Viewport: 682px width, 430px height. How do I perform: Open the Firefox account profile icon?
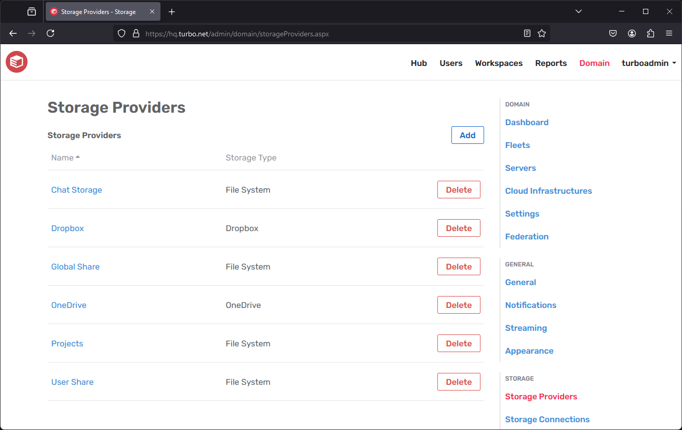pyautogui.click(x=632, y=33)
